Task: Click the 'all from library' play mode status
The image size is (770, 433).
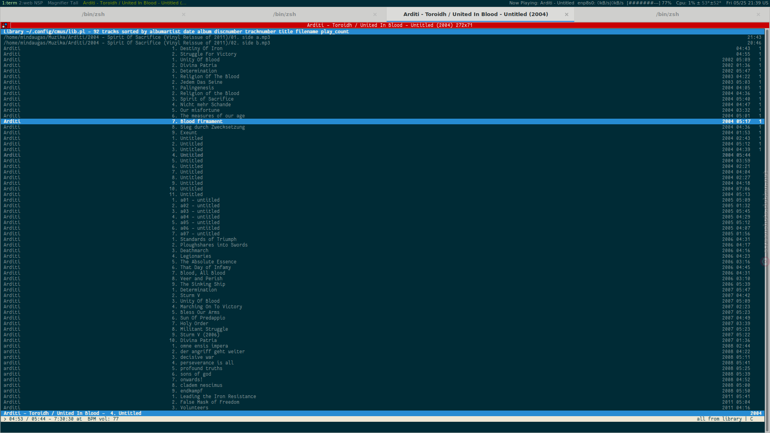Action: tap(719, 419)
